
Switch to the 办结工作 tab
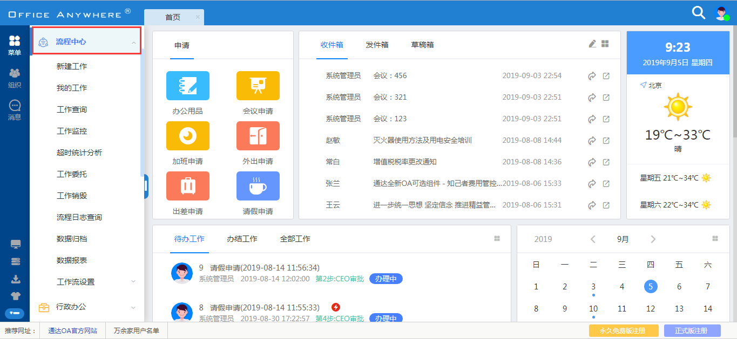click(x=242, y=239)
